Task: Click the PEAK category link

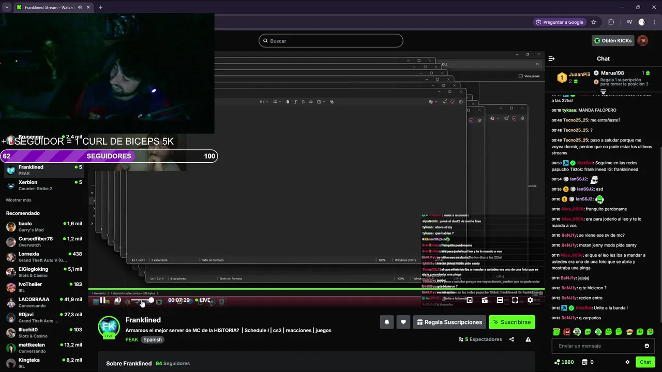Action: (131, 339)
